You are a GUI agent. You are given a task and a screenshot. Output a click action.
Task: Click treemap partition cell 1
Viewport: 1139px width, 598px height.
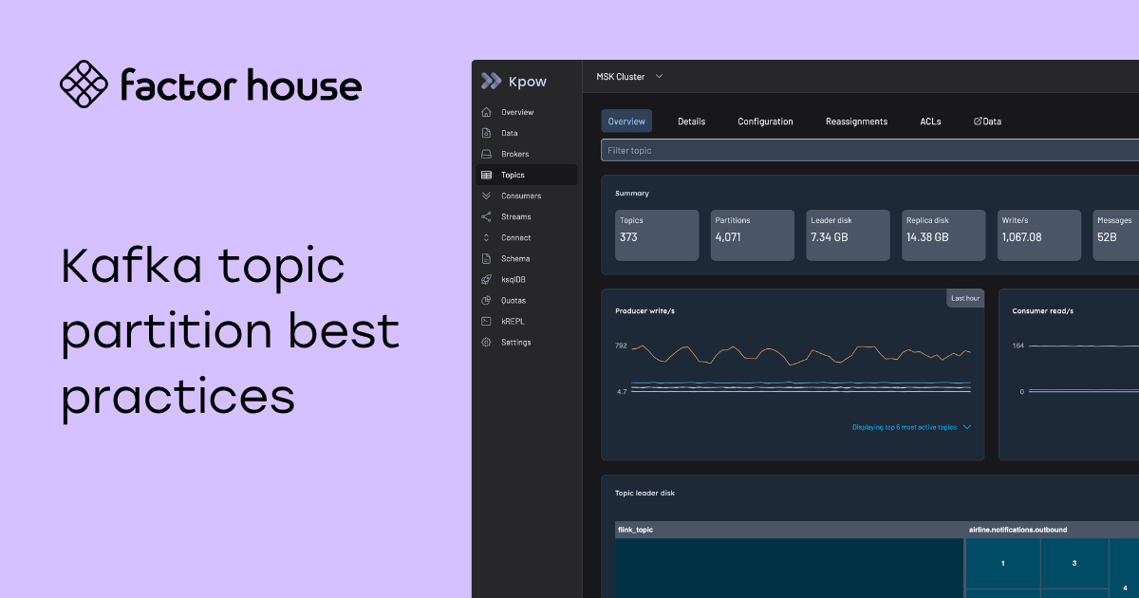(1003, 564)
